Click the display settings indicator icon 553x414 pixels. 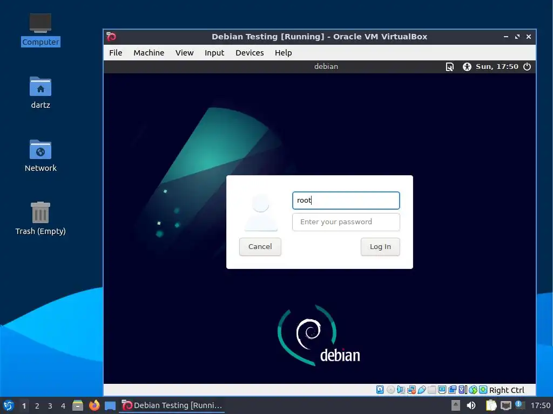pyautogui.click(x=442, y=390)
